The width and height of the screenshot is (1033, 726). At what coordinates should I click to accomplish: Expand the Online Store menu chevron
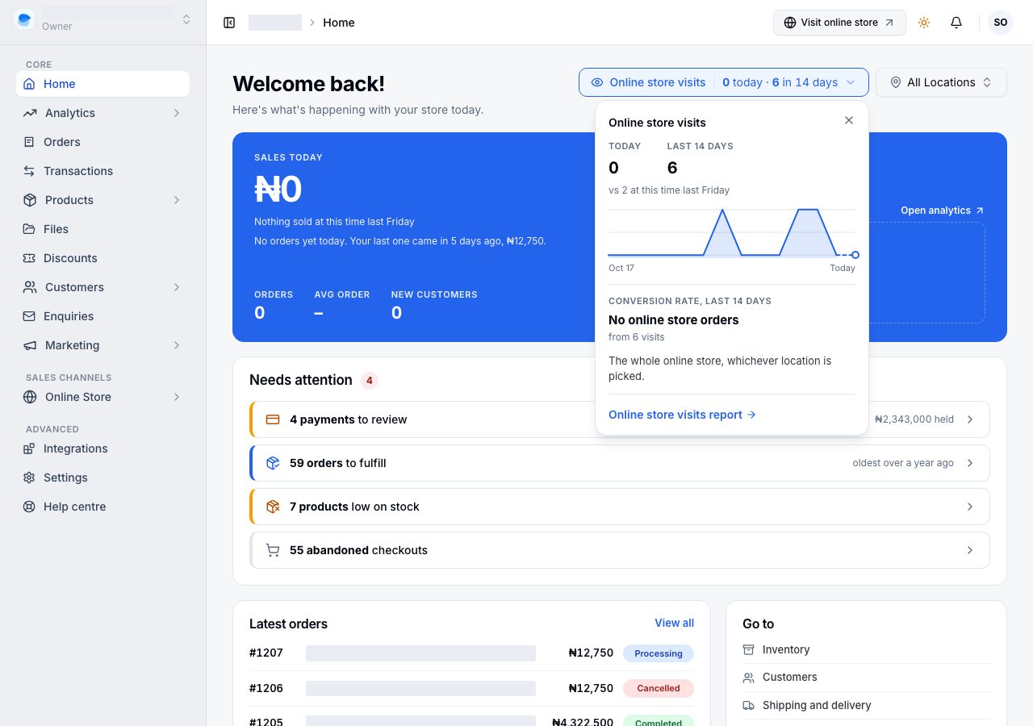177,397
